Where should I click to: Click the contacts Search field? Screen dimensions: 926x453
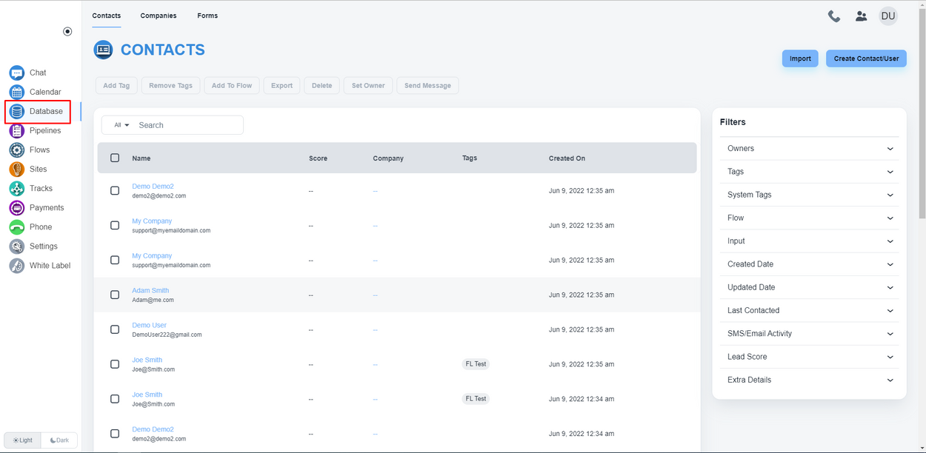click(x=188, y=125)
